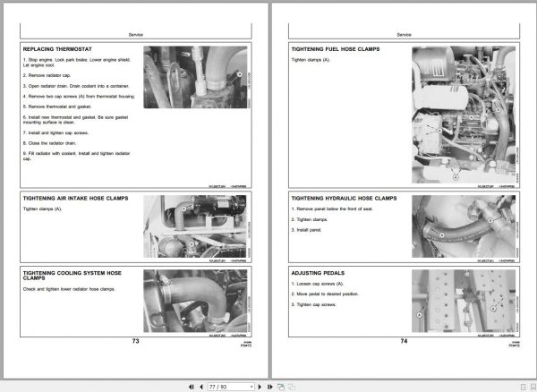
Task: Click the lower radiator hose photo
Action: [195, 301]
